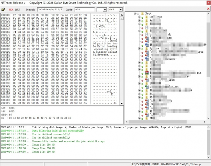Click ASCII text 'id partition tab'
The width and height of the screenshot is (211, 166).
[105, 43]
